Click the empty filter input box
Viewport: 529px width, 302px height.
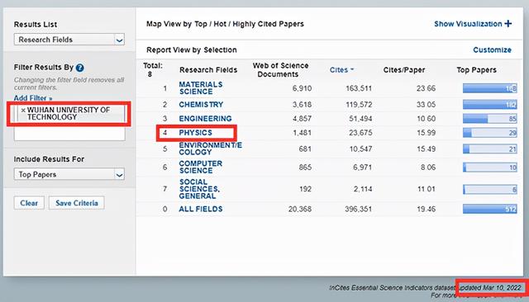[69, 134]
